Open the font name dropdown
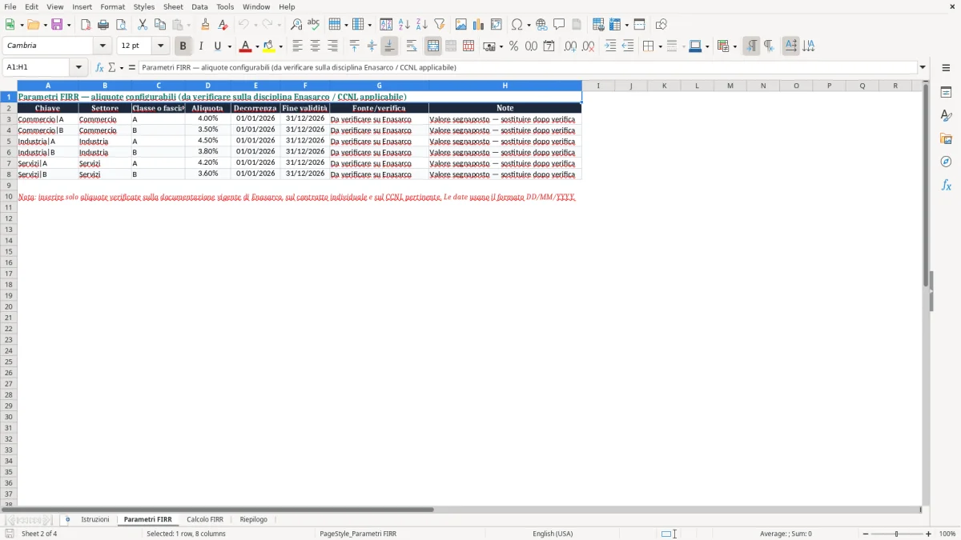 103,46
